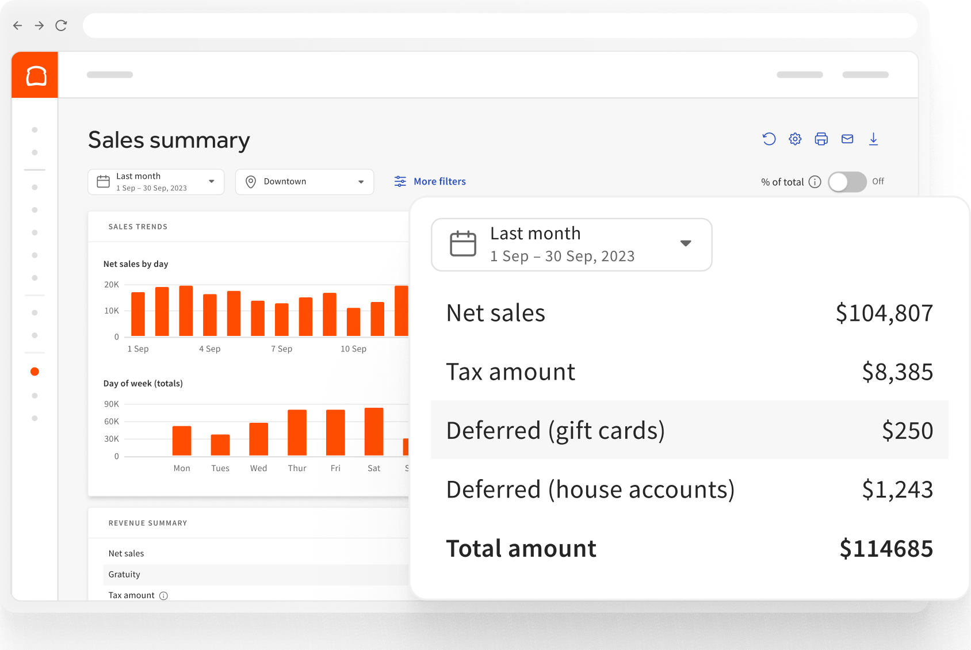The height and width of the screenshot is (650, 971).
Task: Expand the enlarged Last month date dropdown
Action: [572, 244]
